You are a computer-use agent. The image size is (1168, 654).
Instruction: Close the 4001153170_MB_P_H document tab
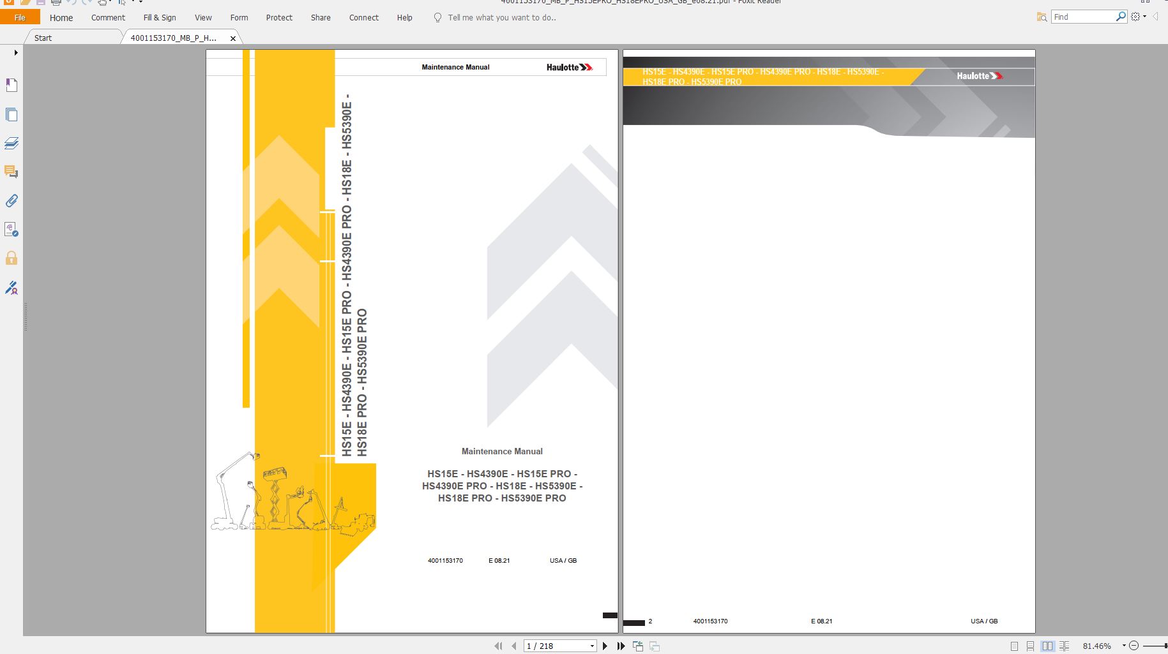[233, 38]
